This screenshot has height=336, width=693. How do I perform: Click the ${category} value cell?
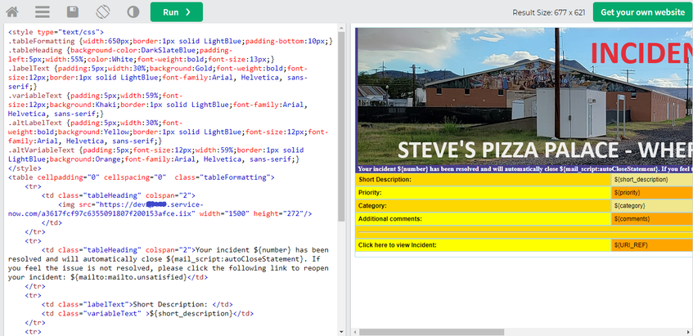coord(652,206)
